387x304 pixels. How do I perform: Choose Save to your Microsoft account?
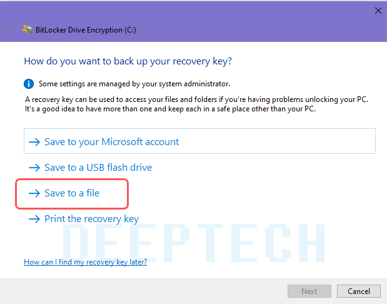coord(199,141)
